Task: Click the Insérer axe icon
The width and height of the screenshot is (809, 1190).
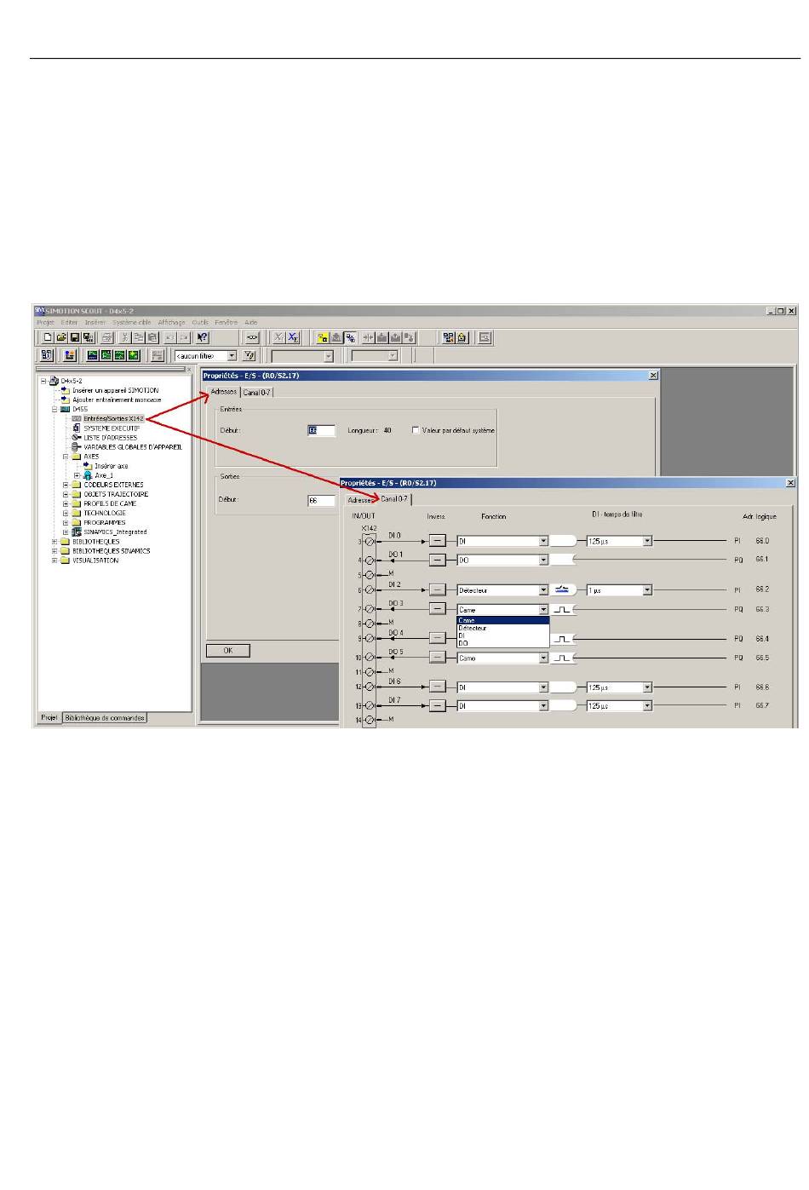Action: click(x=88, y=466)
